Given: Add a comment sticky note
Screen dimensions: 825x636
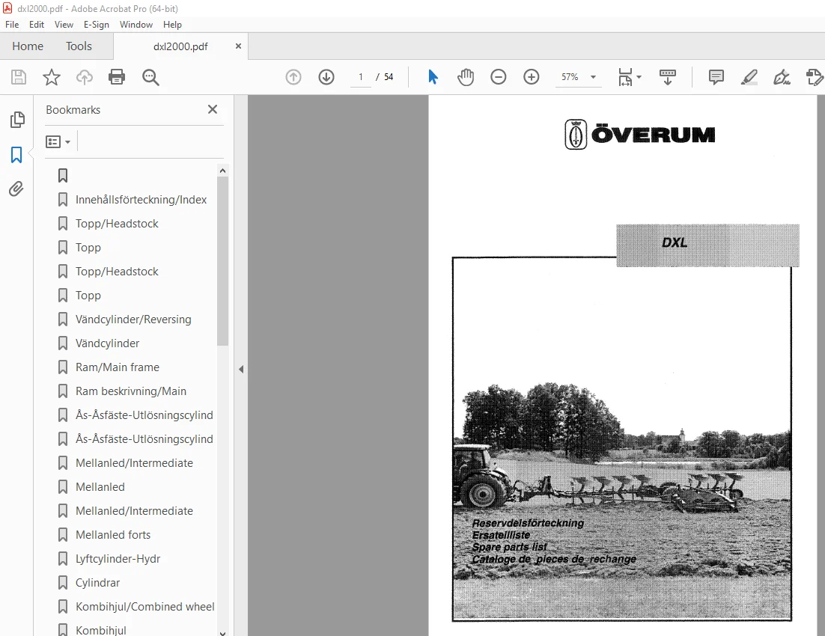Looking at the screenshot, I should [716, 77].
